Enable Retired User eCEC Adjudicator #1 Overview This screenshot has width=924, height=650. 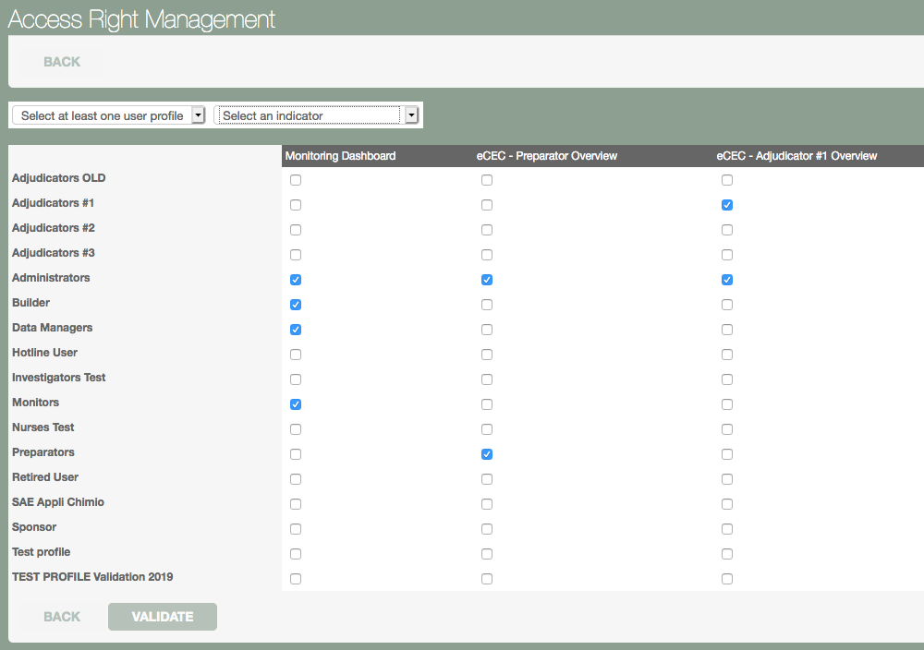(727, 479)
